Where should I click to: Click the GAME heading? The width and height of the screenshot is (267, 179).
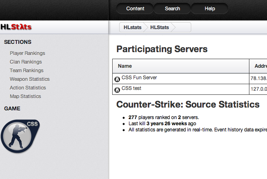coord(12,108)
